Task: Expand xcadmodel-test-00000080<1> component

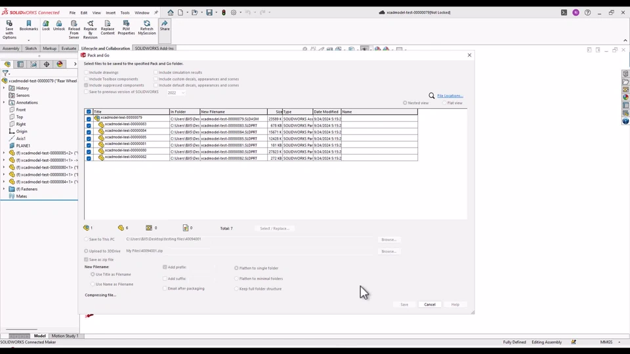Action: tap(4, 167)
